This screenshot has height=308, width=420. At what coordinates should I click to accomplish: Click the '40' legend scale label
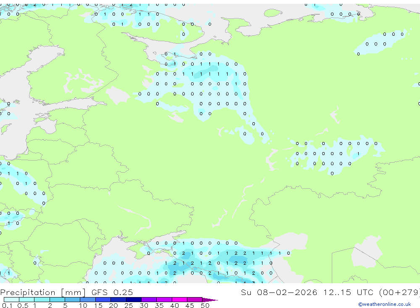click(x=174, y=305)
